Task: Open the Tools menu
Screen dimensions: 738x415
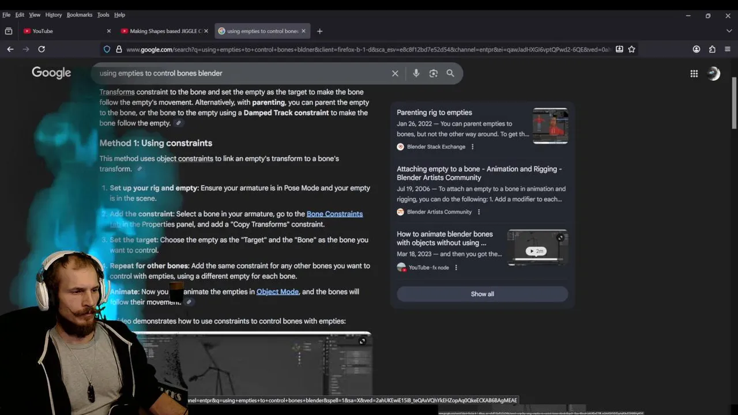Action: [x=103, y=14]
